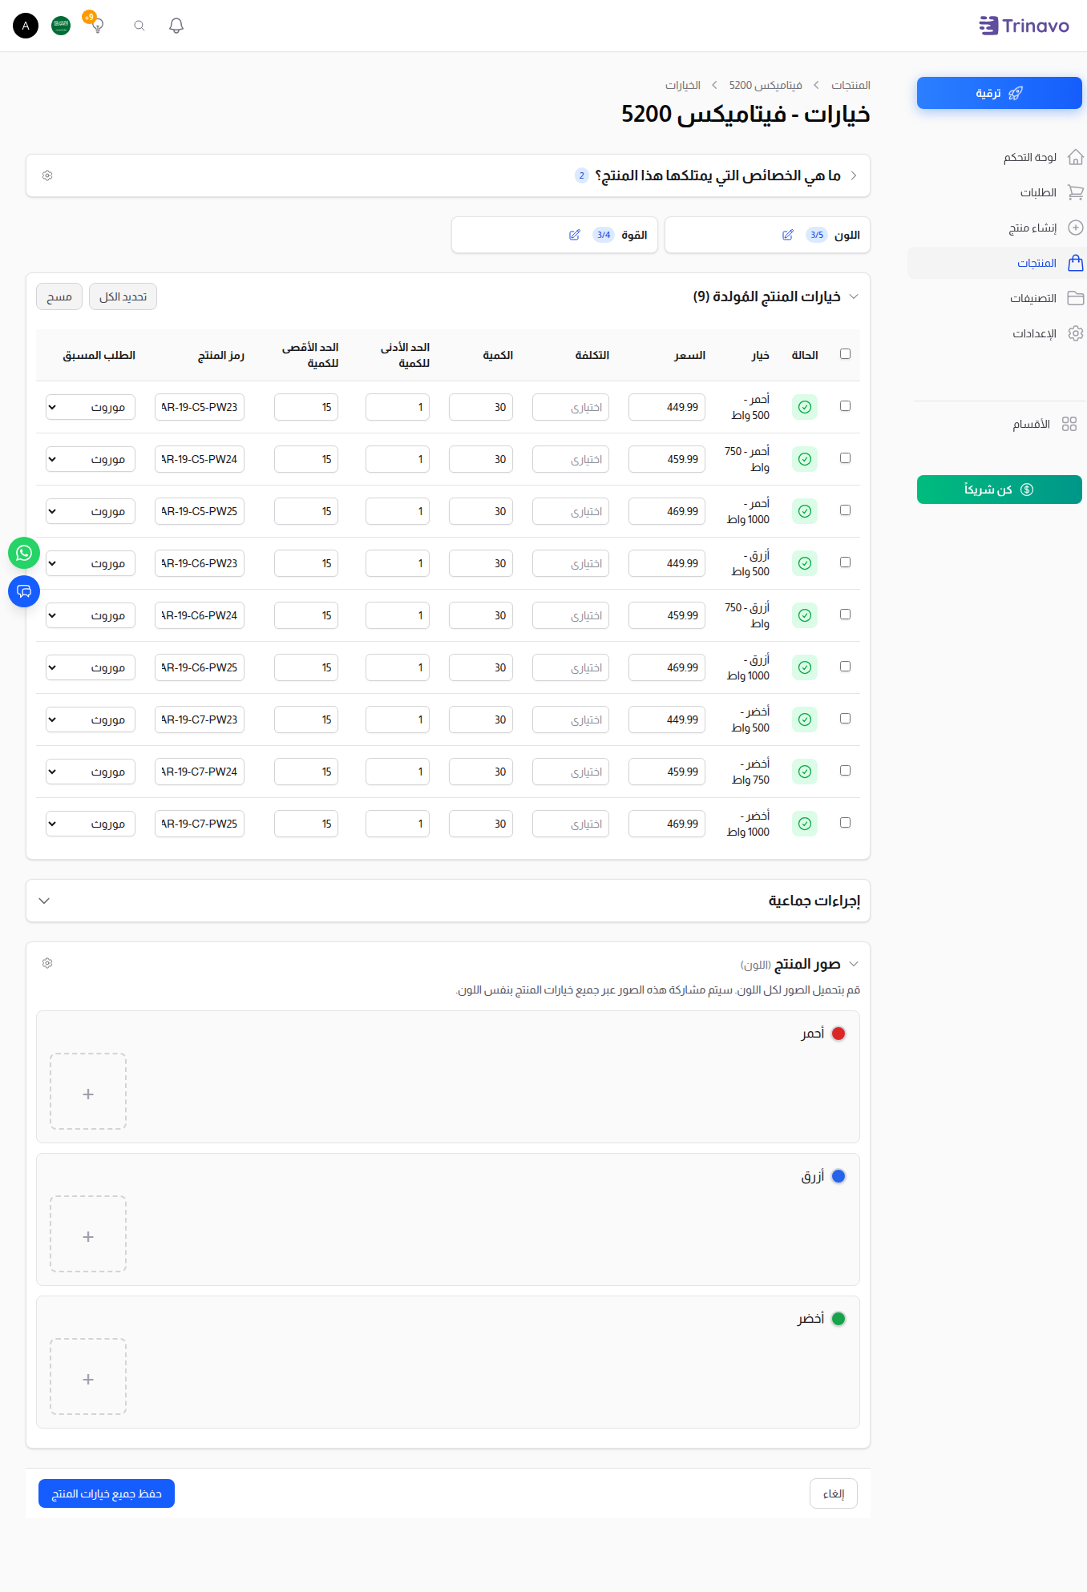Tick the select-all checkbox in table header
The height and width of the screenshot is (1592, 1087).
pyautogui.click(x=845, y=354)
